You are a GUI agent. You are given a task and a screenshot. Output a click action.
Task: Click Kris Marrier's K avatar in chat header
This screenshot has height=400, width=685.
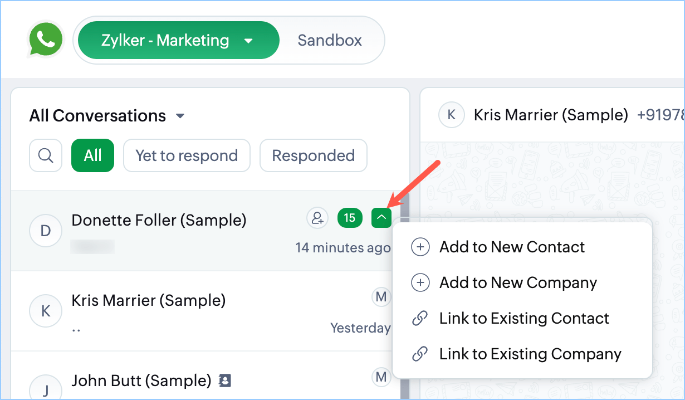click(451, 115)
